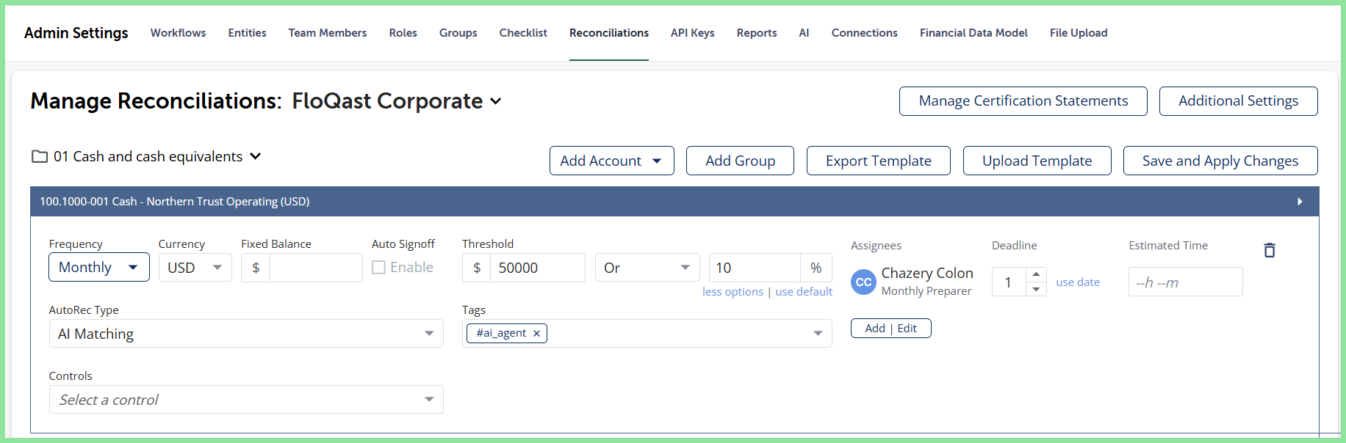This screenshot has width=1346, height=443.
Task: Open the Checklist tab
Action: click(523, 33)
